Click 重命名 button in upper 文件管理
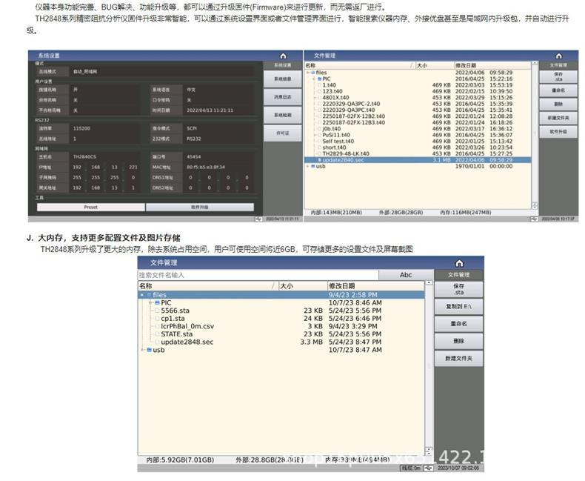The height and width of the screenshot is (481, 585). (x=558, y=90)
